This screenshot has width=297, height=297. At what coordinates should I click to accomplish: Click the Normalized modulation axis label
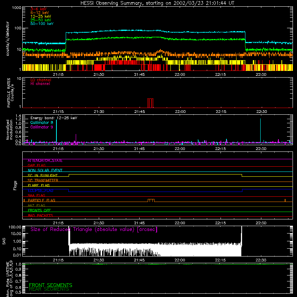coord(9,130)
